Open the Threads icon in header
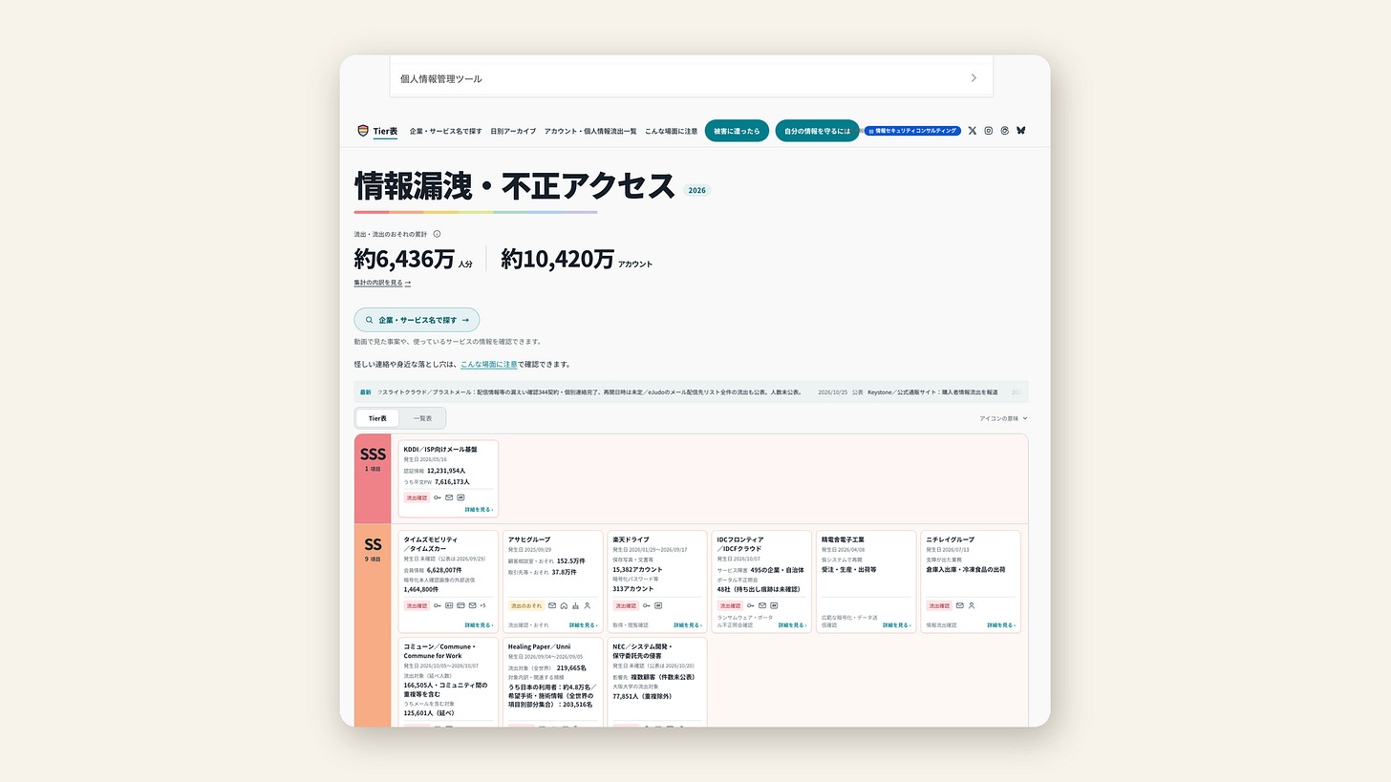The image size is (1391, 782). coord(1005,131)
